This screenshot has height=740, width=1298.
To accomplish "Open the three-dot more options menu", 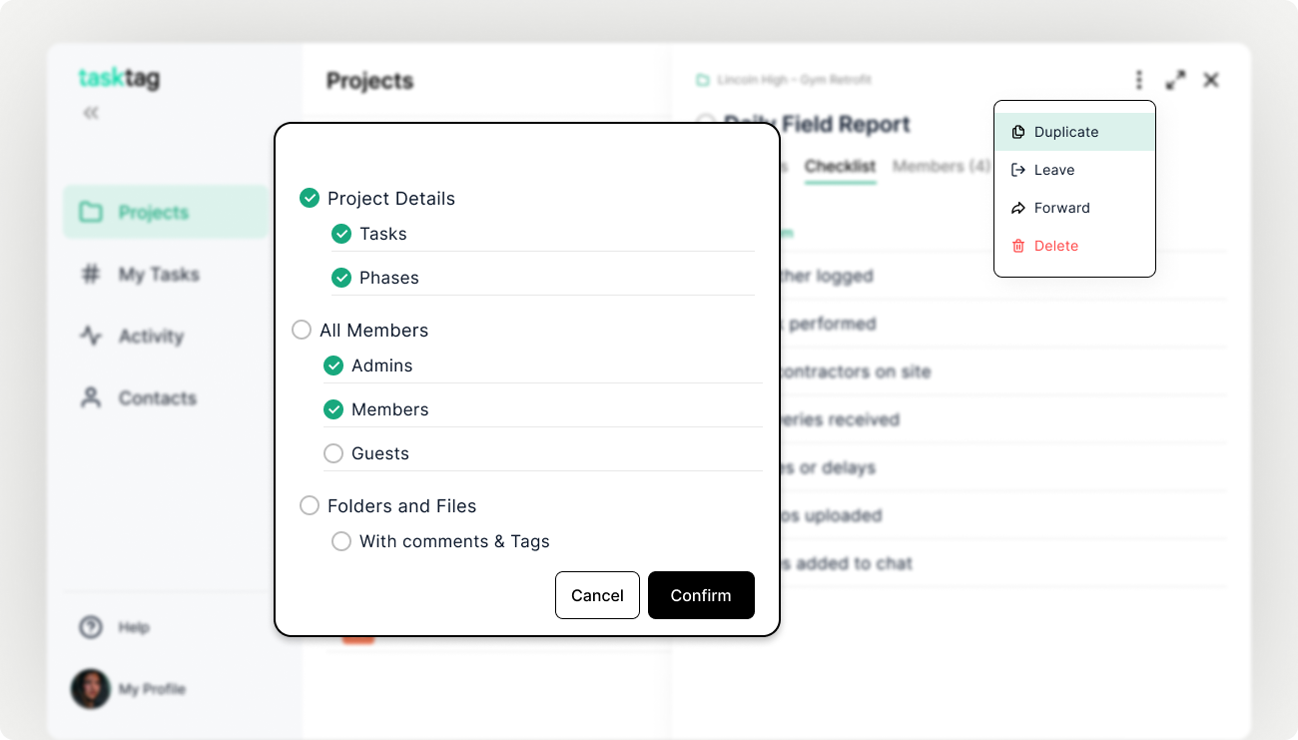I will click(1139, 80).
